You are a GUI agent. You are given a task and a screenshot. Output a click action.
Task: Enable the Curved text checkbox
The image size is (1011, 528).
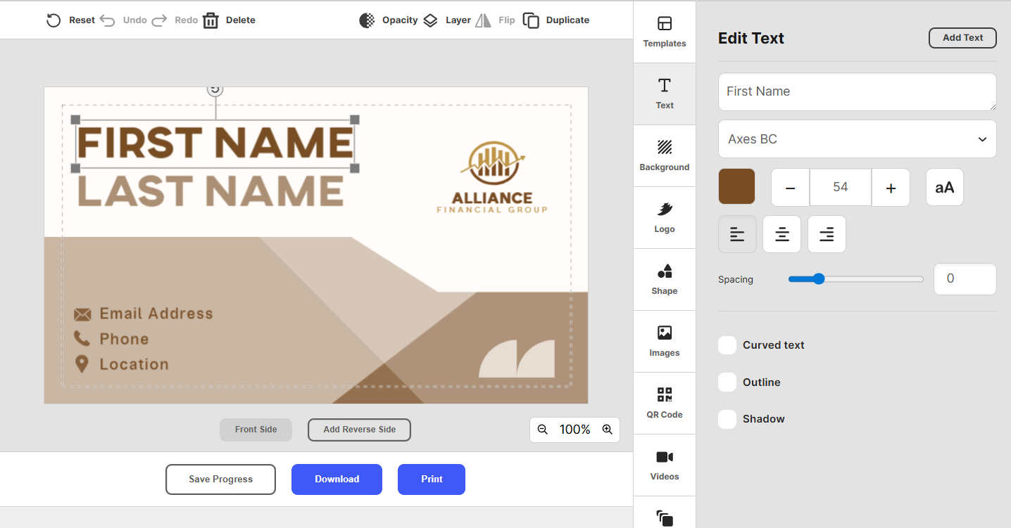pyautogui.click(x=727, y=345)
